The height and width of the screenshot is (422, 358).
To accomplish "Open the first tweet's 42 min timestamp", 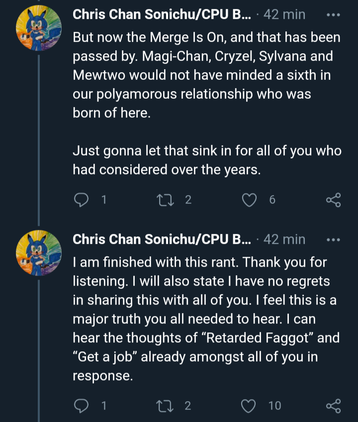I will click(x=284, y=14).
